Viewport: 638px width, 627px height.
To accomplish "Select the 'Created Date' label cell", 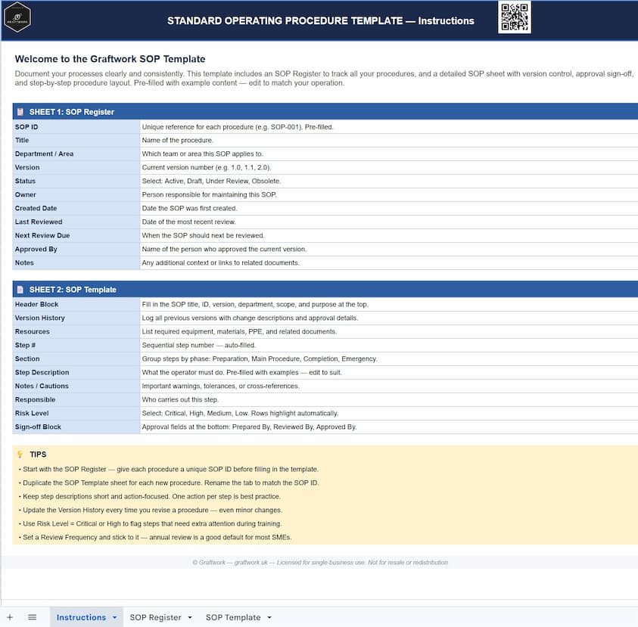I will 76,208.
